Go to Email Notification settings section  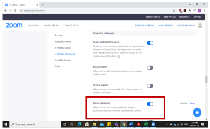tap(63, 60)
